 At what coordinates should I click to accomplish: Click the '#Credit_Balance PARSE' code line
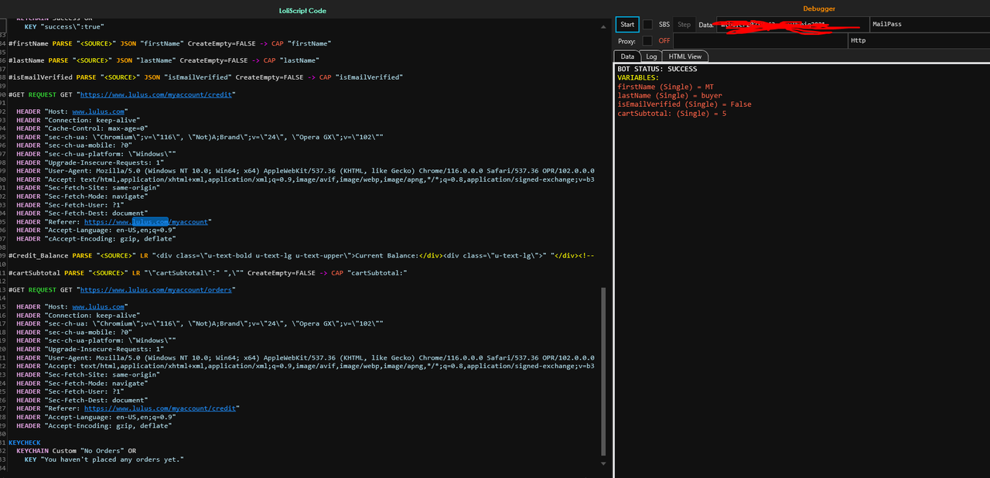[x=301, y=256]
